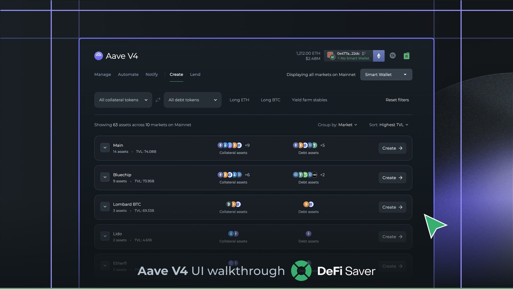Switch to the Manage tab

[103, 74]
